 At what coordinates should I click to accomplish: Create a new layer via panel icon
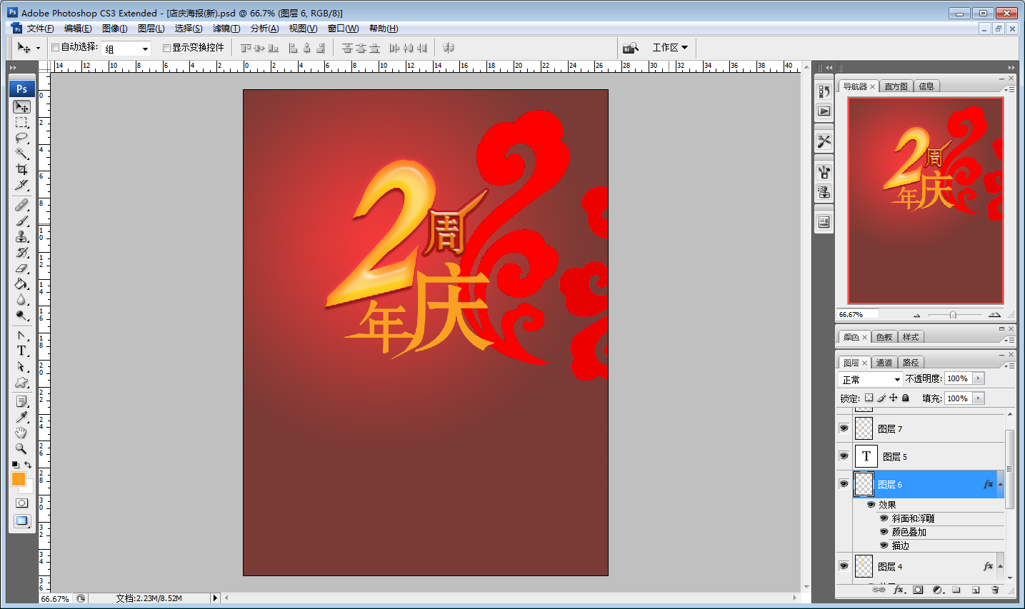(976, 590)
